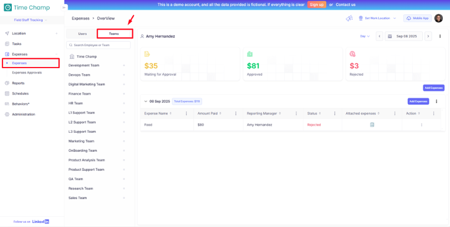Go to previous day arrow
Viewport: 450px width, 227px height.
pyautogui.click(x=379, y=36)
